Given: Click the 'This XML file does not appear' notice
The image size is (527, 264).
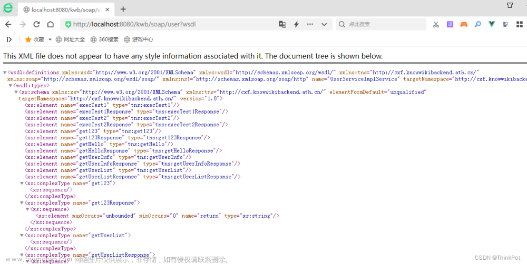Looking at the screenshot, I should (193, 56).
